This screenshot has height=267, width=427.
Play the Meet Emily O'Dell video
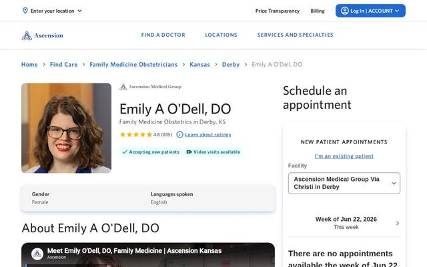[x=148, y=255]
